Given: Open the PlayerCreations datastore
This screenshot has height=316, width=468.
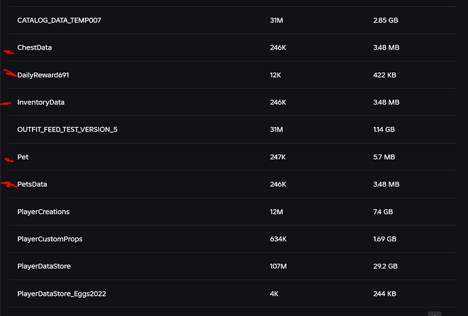Looking at the screenshot, I should point(43,212).
